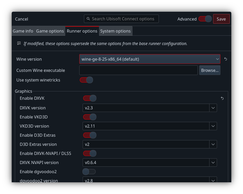
Task: Click the DXVK version v2.3 field
Action: coord(146,108)
